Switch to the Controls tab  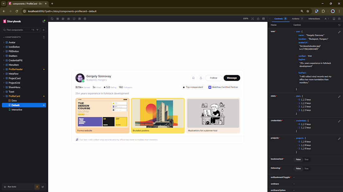280,19
